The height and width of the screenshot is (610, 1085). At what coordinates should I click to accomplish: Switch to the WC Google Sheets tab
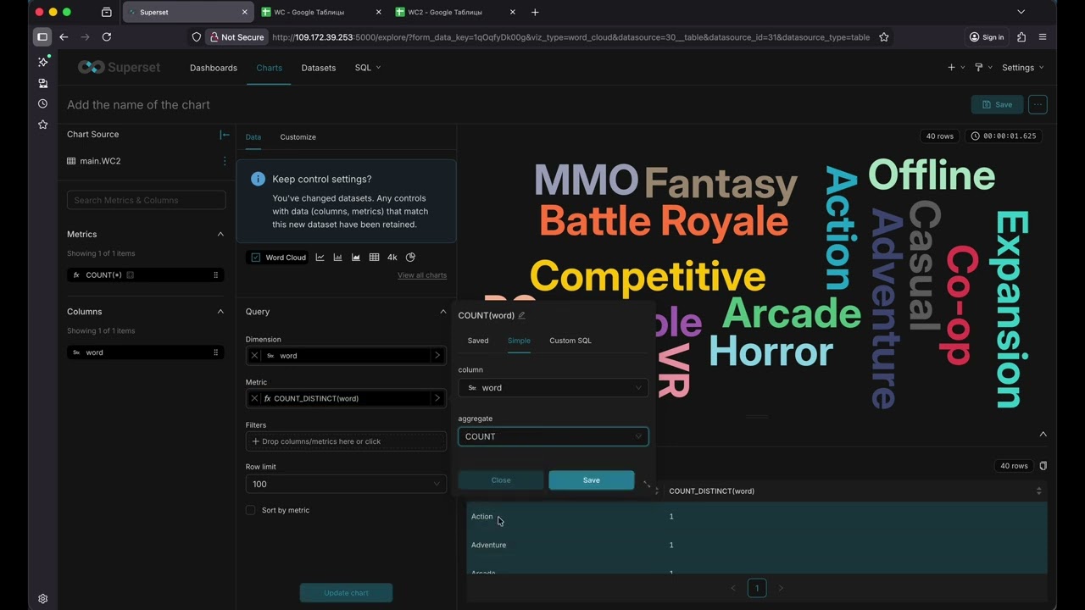[x=320, y=13]
